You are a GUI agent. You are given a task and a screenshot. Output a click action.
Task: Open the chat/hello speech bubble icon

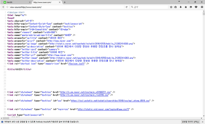[191, 7]
